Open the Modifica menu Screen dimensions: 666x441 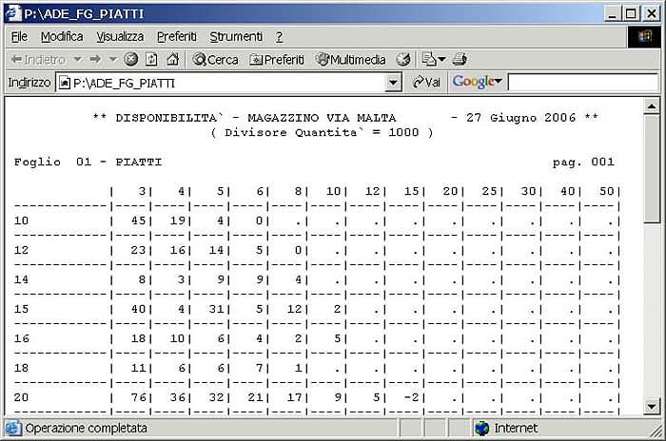tap(62, 36)
